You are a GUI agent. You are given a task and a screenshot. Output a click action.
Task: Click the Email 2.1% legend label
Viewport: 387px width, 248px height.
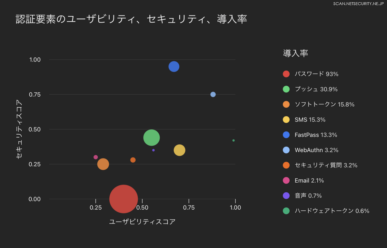tap(309, 181)
